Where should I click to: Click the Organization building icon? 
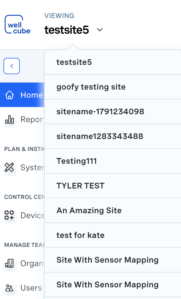[x=9, y=263]
